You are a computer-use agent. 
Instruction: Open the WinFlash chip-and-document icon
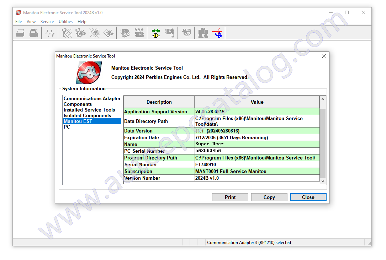tap(186, 33)
